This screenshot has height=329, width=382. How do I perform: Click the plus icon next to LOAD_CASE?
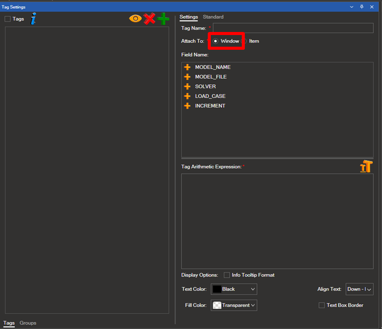[187, 96]
